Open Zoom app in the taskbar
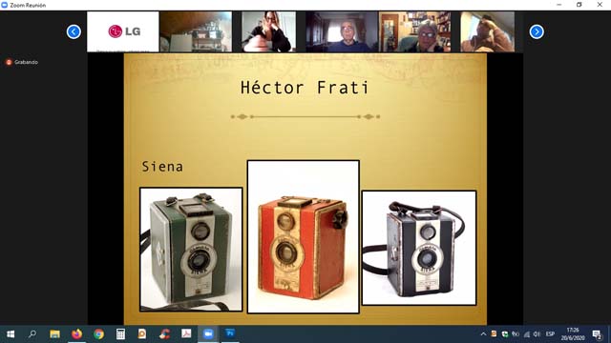Viewport: 611px width, 343px height. pyautogui.click(x=208, y=333)
